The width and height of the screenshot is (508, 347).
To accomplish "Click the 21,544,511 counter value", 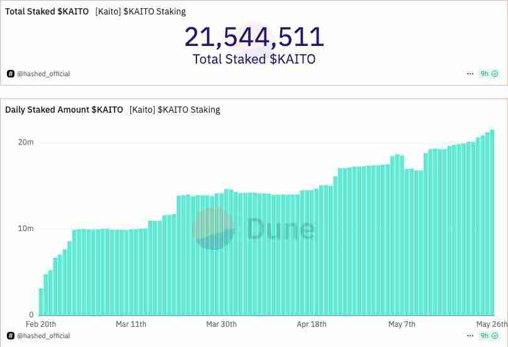I will (254, 38).
